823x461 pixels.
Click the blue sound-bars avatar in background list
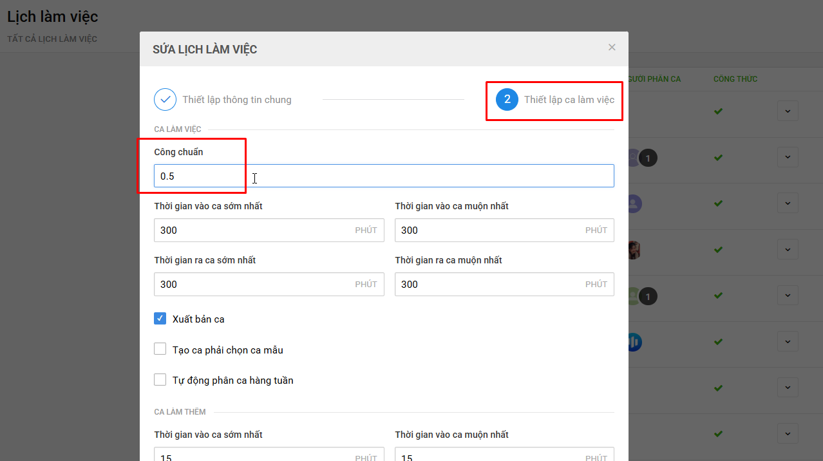634,342
